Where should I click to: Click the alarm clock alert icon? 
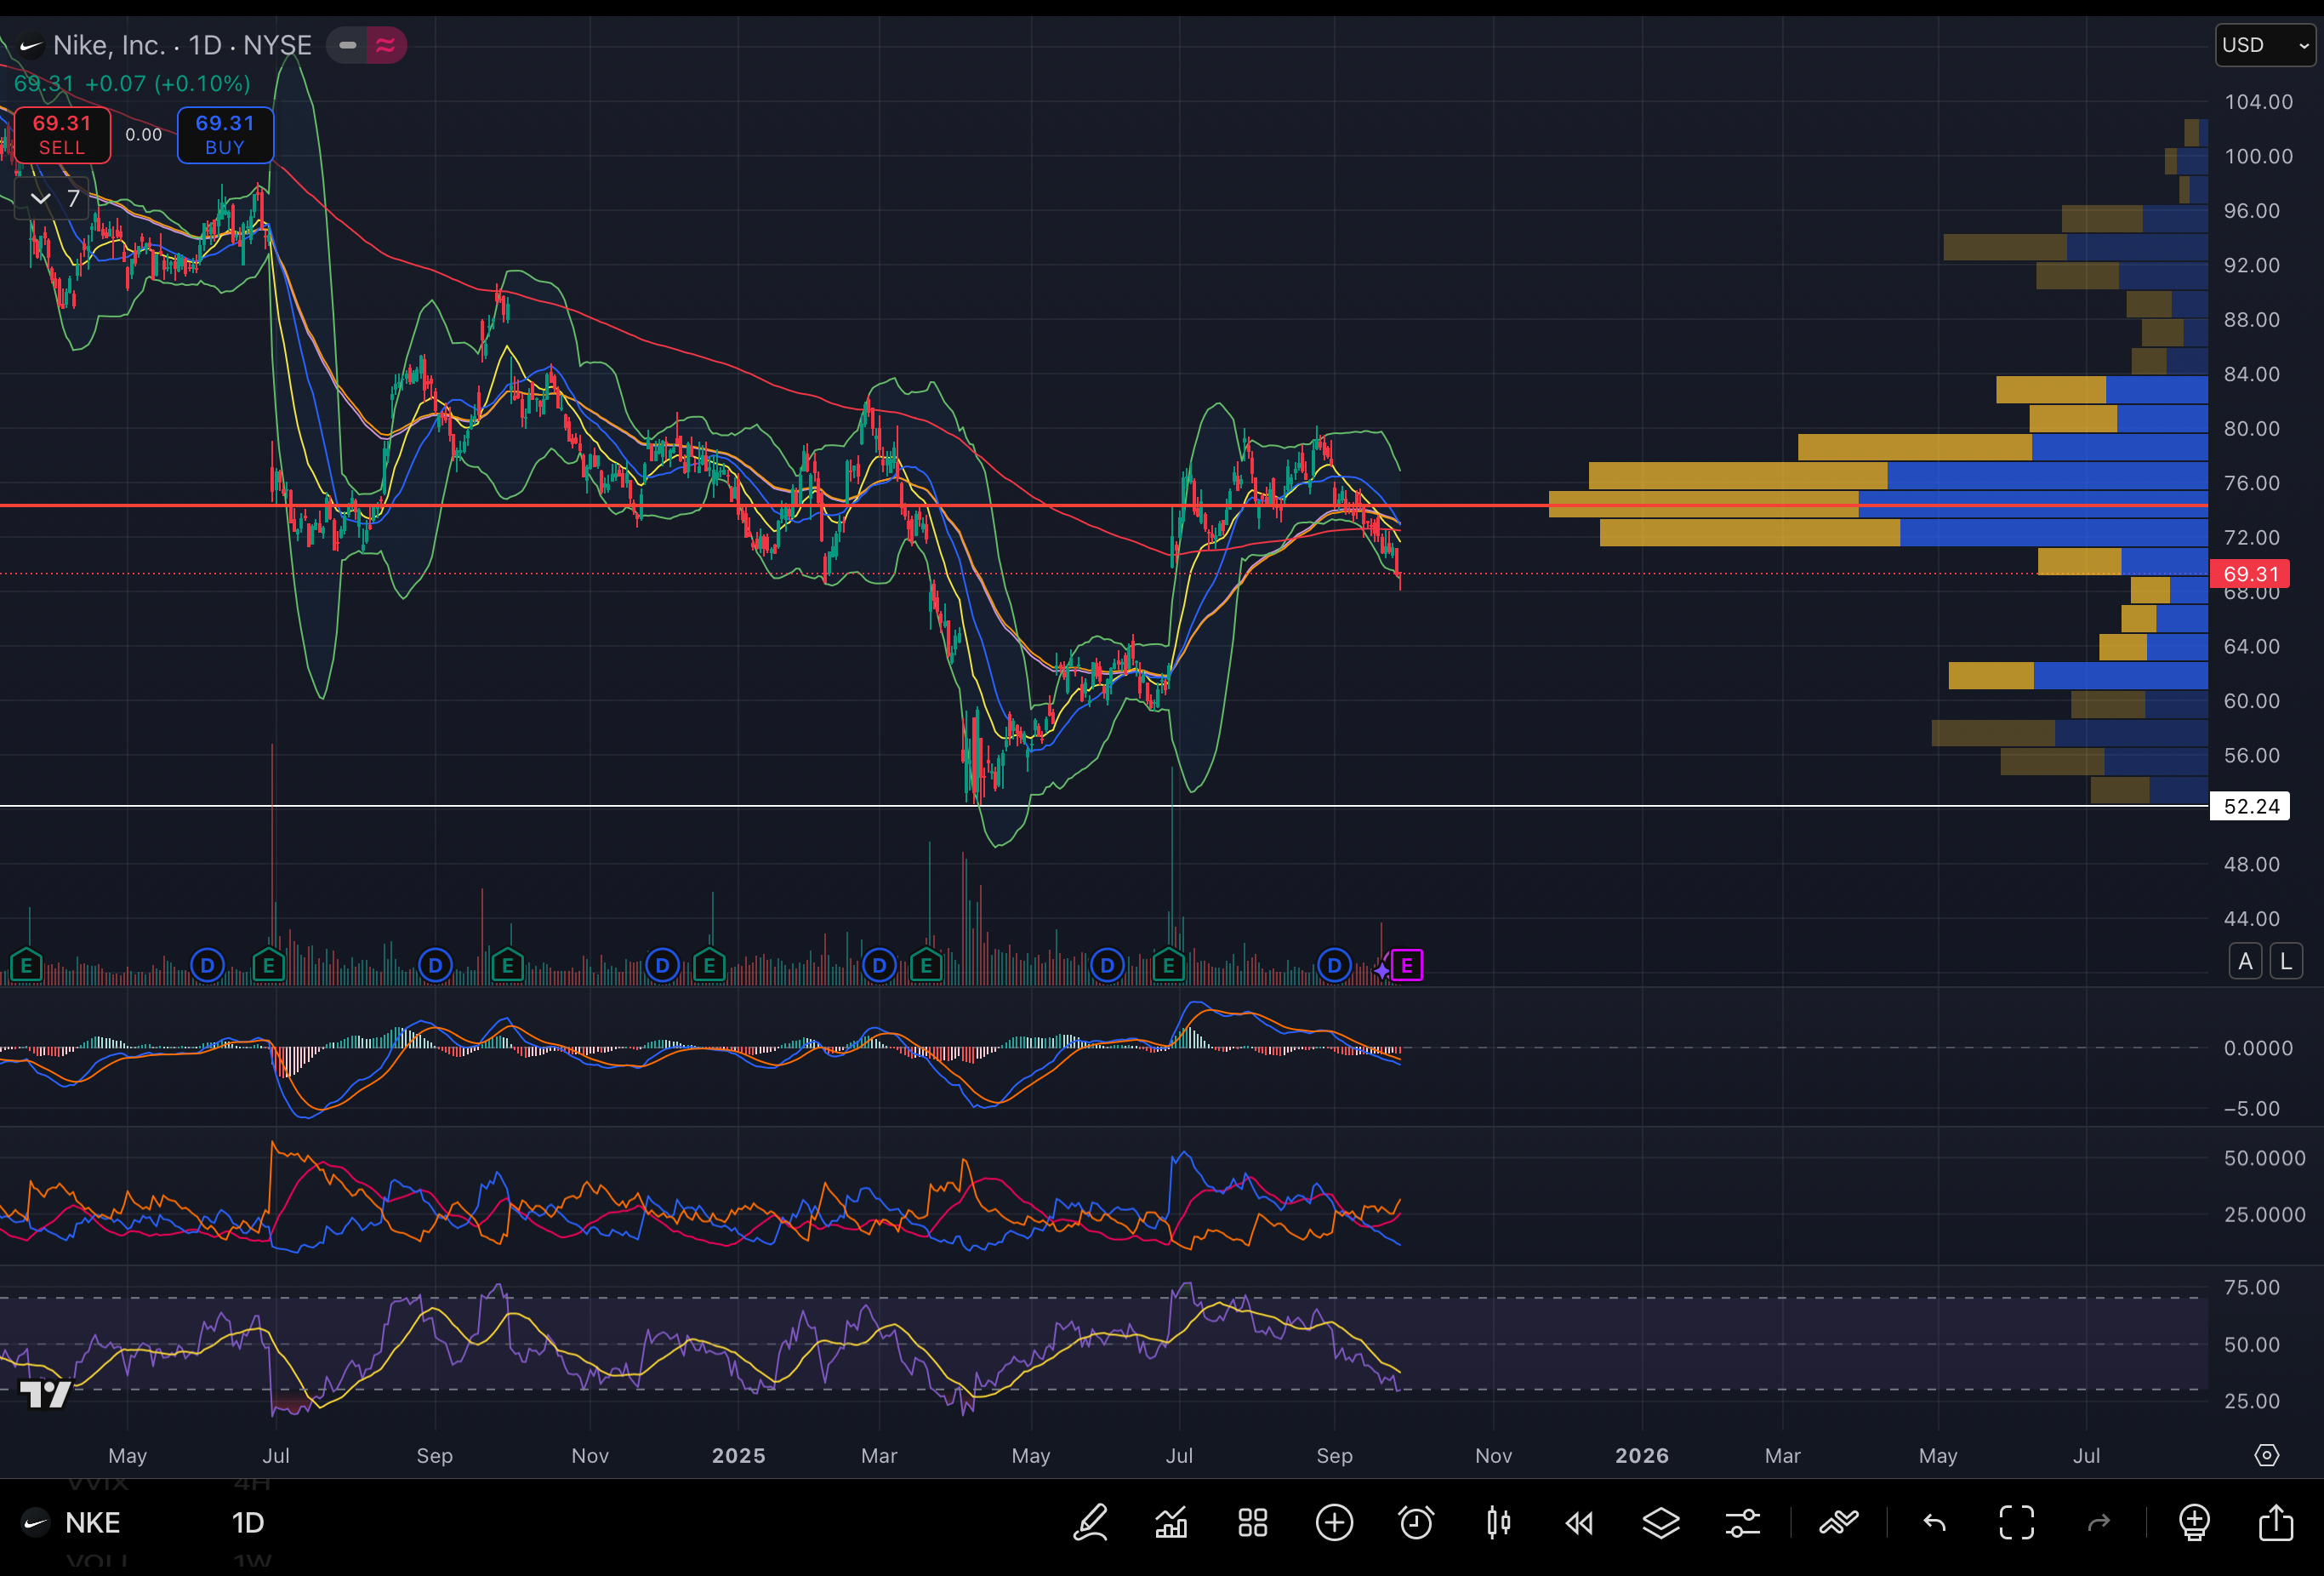coord(1416,1523)
